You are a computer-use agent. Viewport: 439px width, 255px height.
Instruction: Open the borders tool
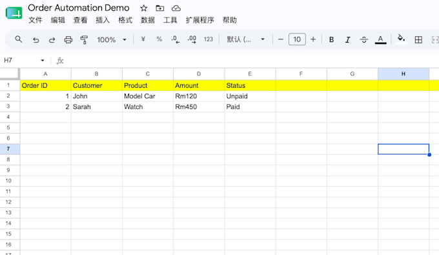point(418,40)
